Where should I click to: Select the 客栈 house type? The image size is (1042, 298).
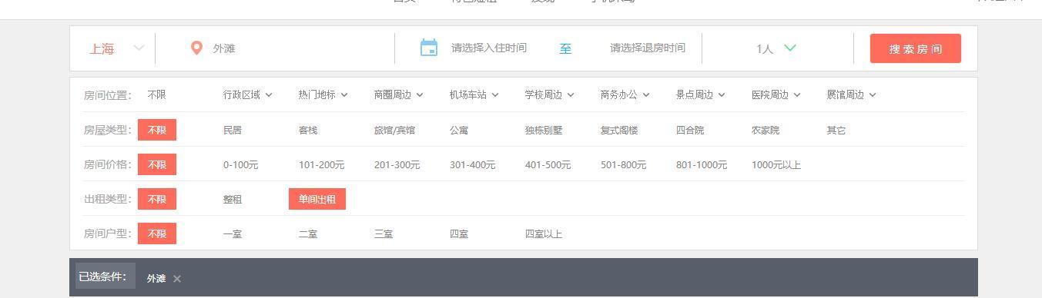click(x=308, y=131)
